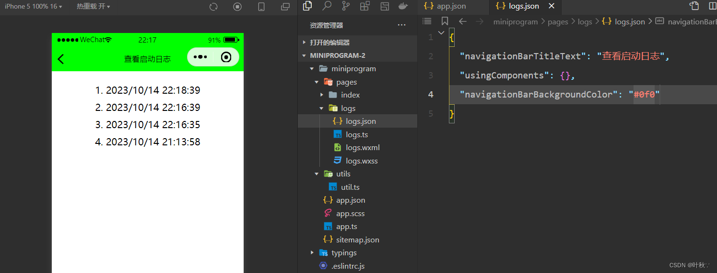This screenshot has height=273, width=717.
Task: Collapse the logs folder
Action: (x=321, y=108)
